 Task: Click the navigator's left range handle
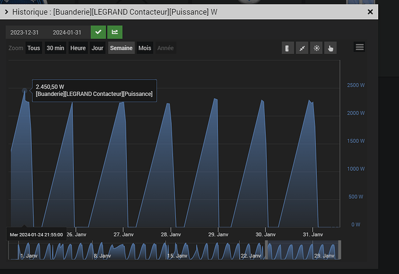[266, 251]
